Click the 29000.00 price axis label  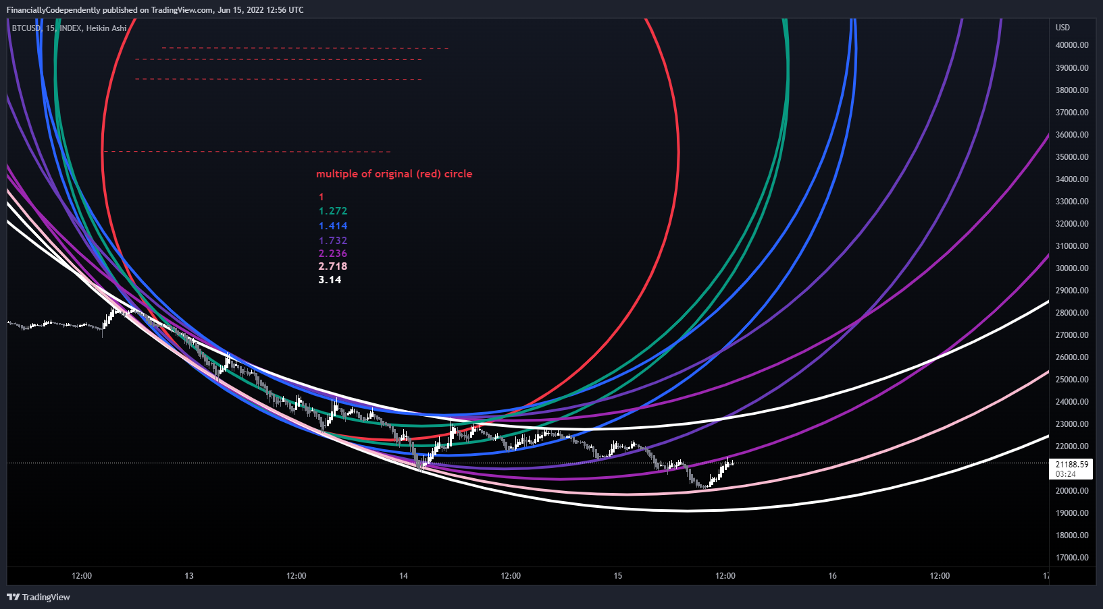(x=1072, y=290)
